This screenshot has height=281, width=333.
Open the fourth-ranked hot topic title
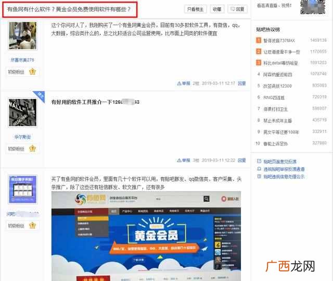(277, 75)
